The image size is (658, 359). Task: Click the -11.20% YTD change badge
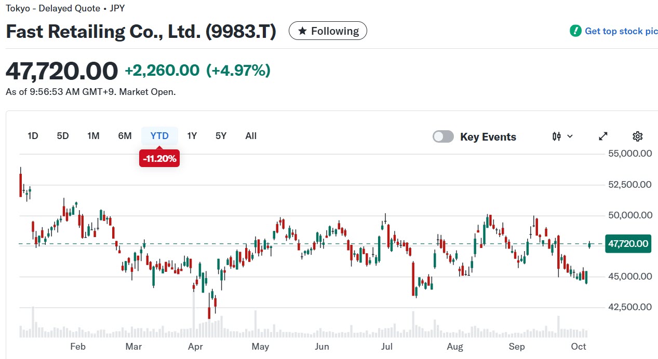tap(159, 159)
